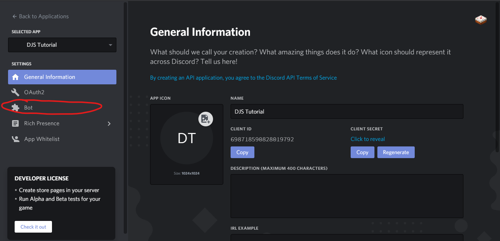500x241 pixels.
Task: Click to reveal the client secret
Action: click(x=367, y=139)
